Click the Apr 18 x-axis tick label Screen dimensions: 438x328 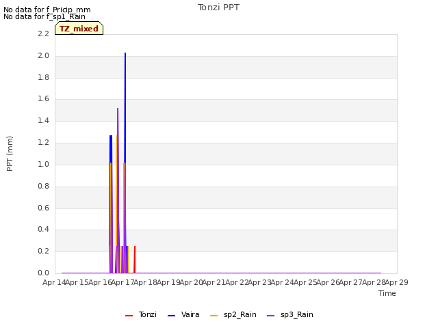[145, 282]
